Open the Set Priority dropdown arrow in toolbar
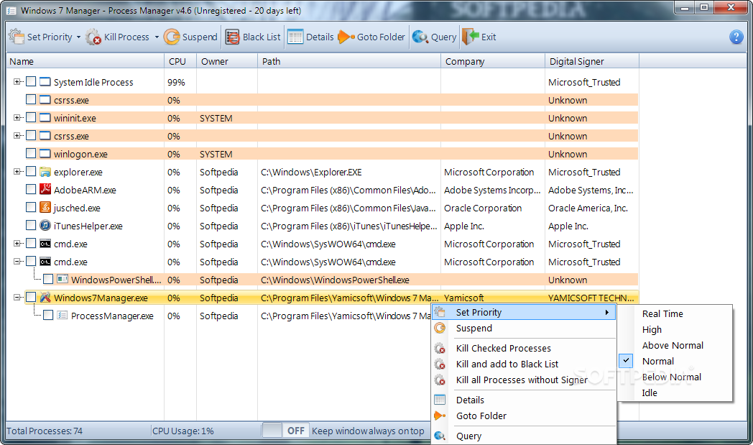This screenshot has width=753, height=445. 78,37
